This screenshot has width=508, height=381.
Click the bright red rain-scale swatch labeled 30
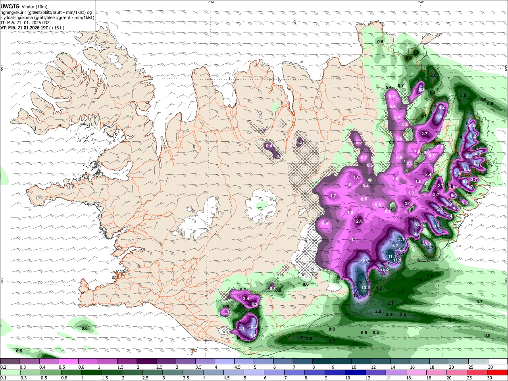pyautogui.click(x=498, y=372)
